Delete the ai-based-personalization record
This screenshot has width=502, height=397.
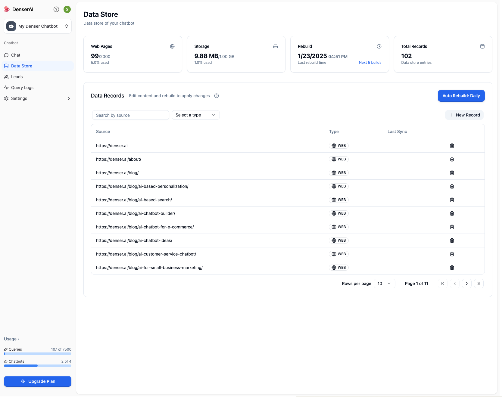point(452,186)
